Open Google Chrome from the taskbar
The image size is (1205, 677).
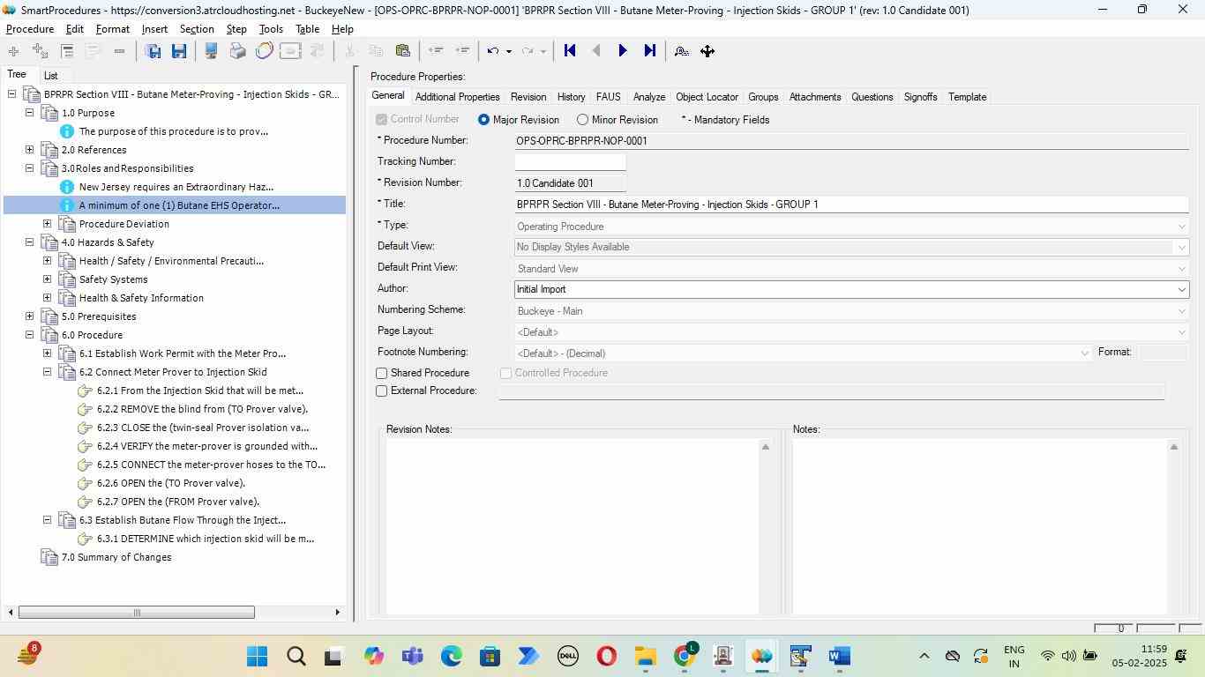click(x=685, y=657)
